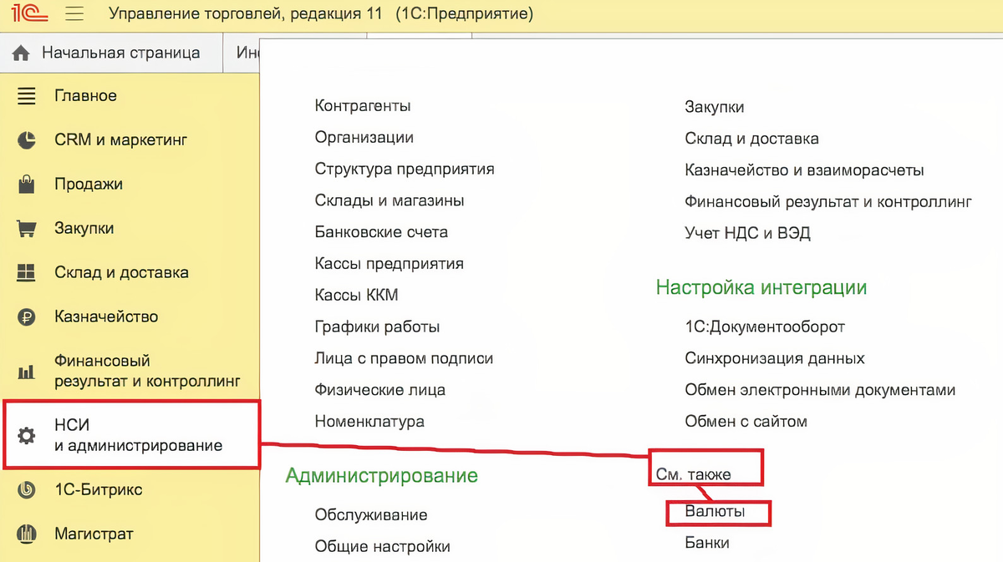Open the Валюты link
The width and height of the screenshot is (1003, 562).
coord(715,511)
